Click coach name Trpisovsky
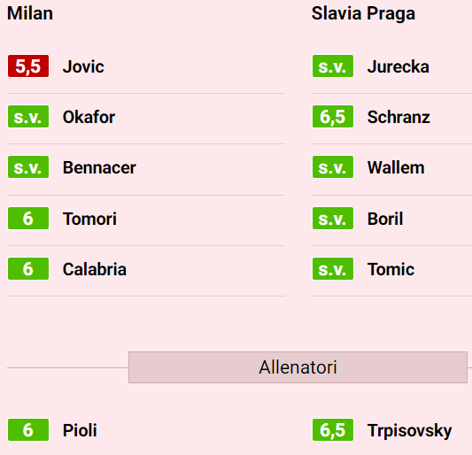The width and height of the screenshot is (472, 455). [x=410, y=431]
